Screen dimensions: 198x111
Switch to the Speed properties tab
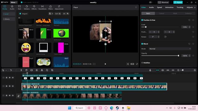pyautogui.click(x=159, y=7)
